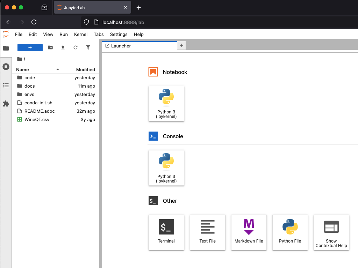
Task: Sort files by Modified column header
Action: pyautogui.click(x=85, y=69)
